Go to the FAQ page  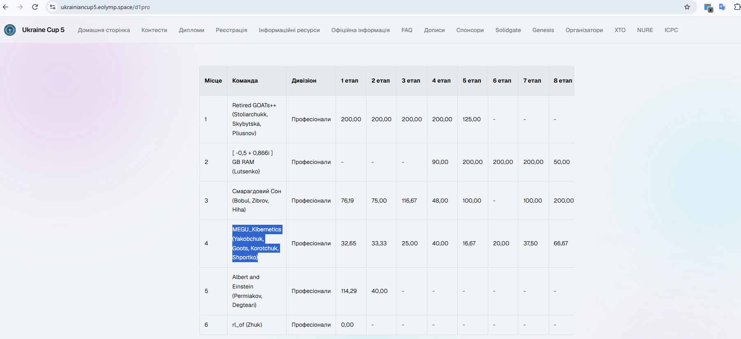point(407,30)
